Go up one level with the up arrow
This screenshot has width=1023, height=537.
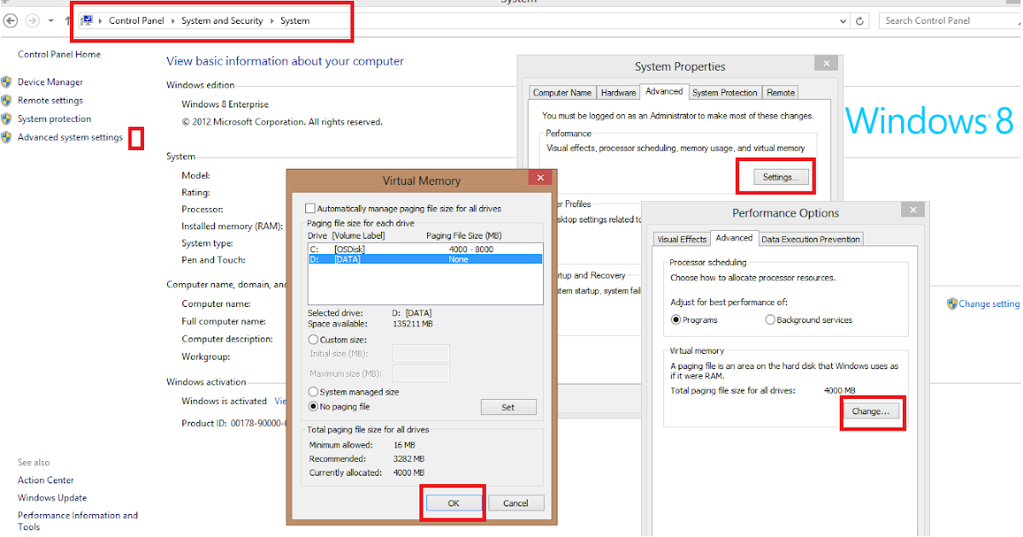[67, 20]
